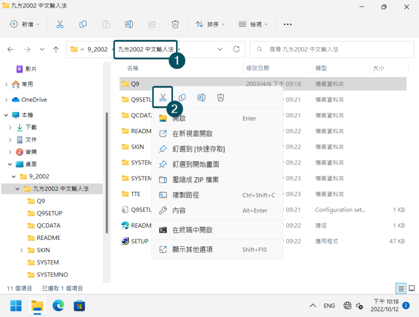The image size is (419, 317).
Task: Select 影片 in the navigation pane
Action: pyautogui.click(x=27, y=69)
